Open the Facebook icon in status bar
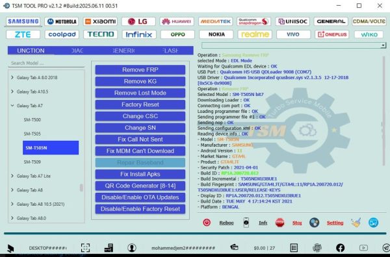 click(x=340, y=247)
